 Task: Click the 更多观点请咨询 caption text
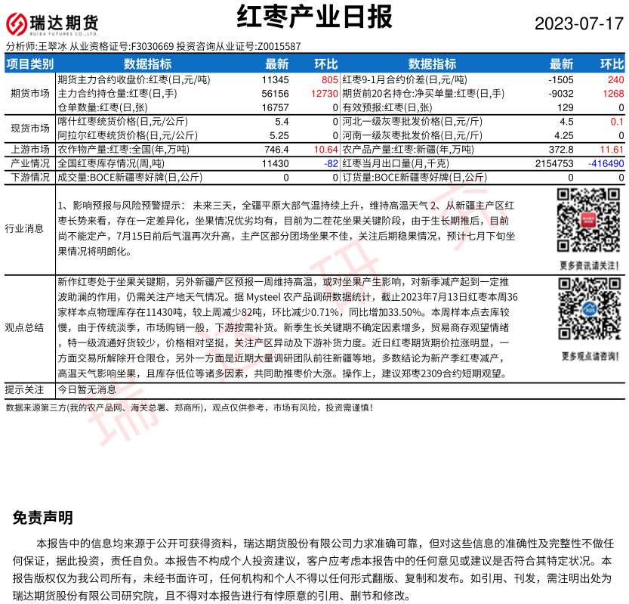[x=589, y=356]
